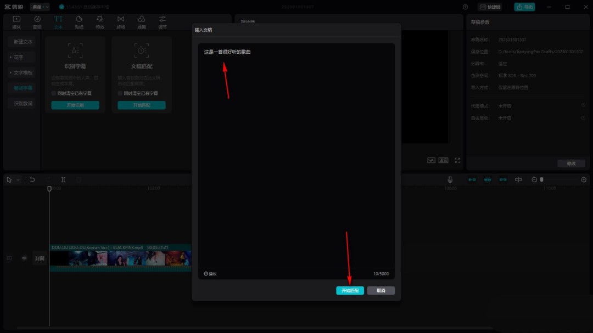The height and width of the screenshot is (333, 593).
Task: Select the 滤镜 filters icon
Action: [x=141, y=21]
